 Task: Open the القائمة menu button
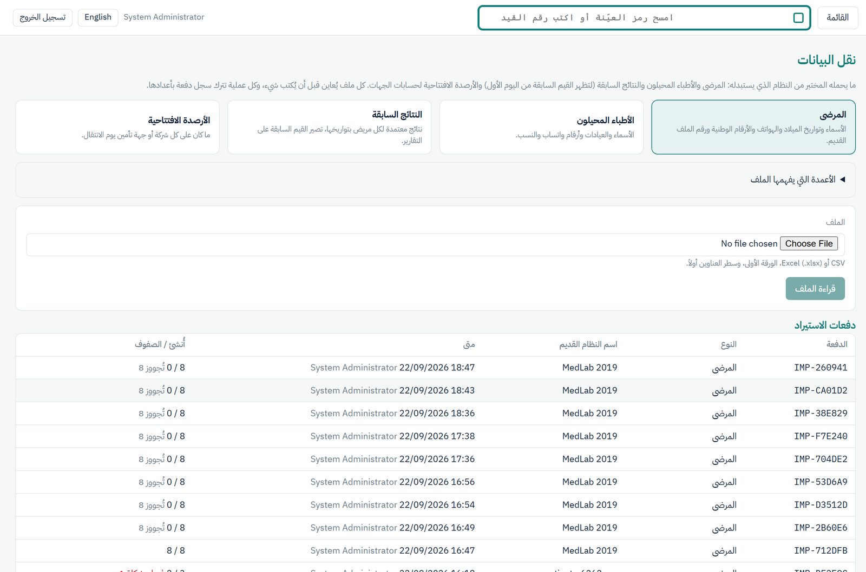coord(837,18)
